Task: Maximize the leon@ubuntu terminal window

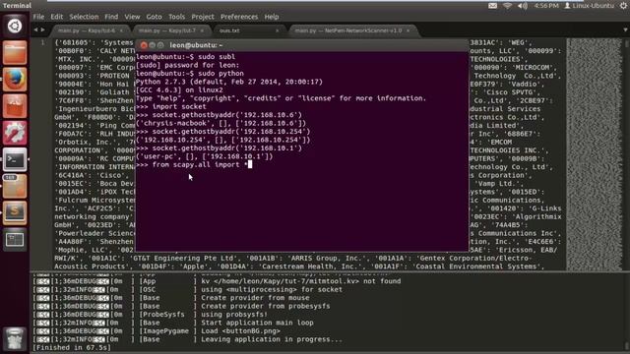Action: [160, 45]
